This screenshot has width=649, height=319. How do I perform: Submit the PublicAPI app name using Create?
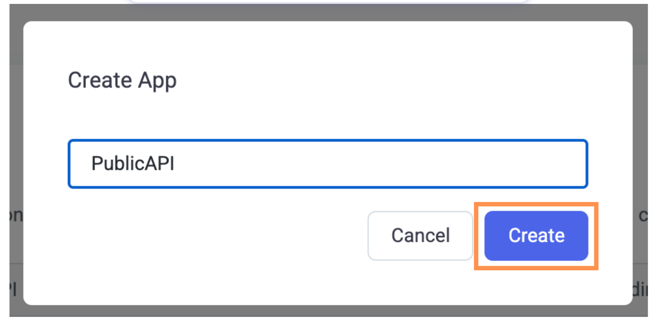click(536, 236)
